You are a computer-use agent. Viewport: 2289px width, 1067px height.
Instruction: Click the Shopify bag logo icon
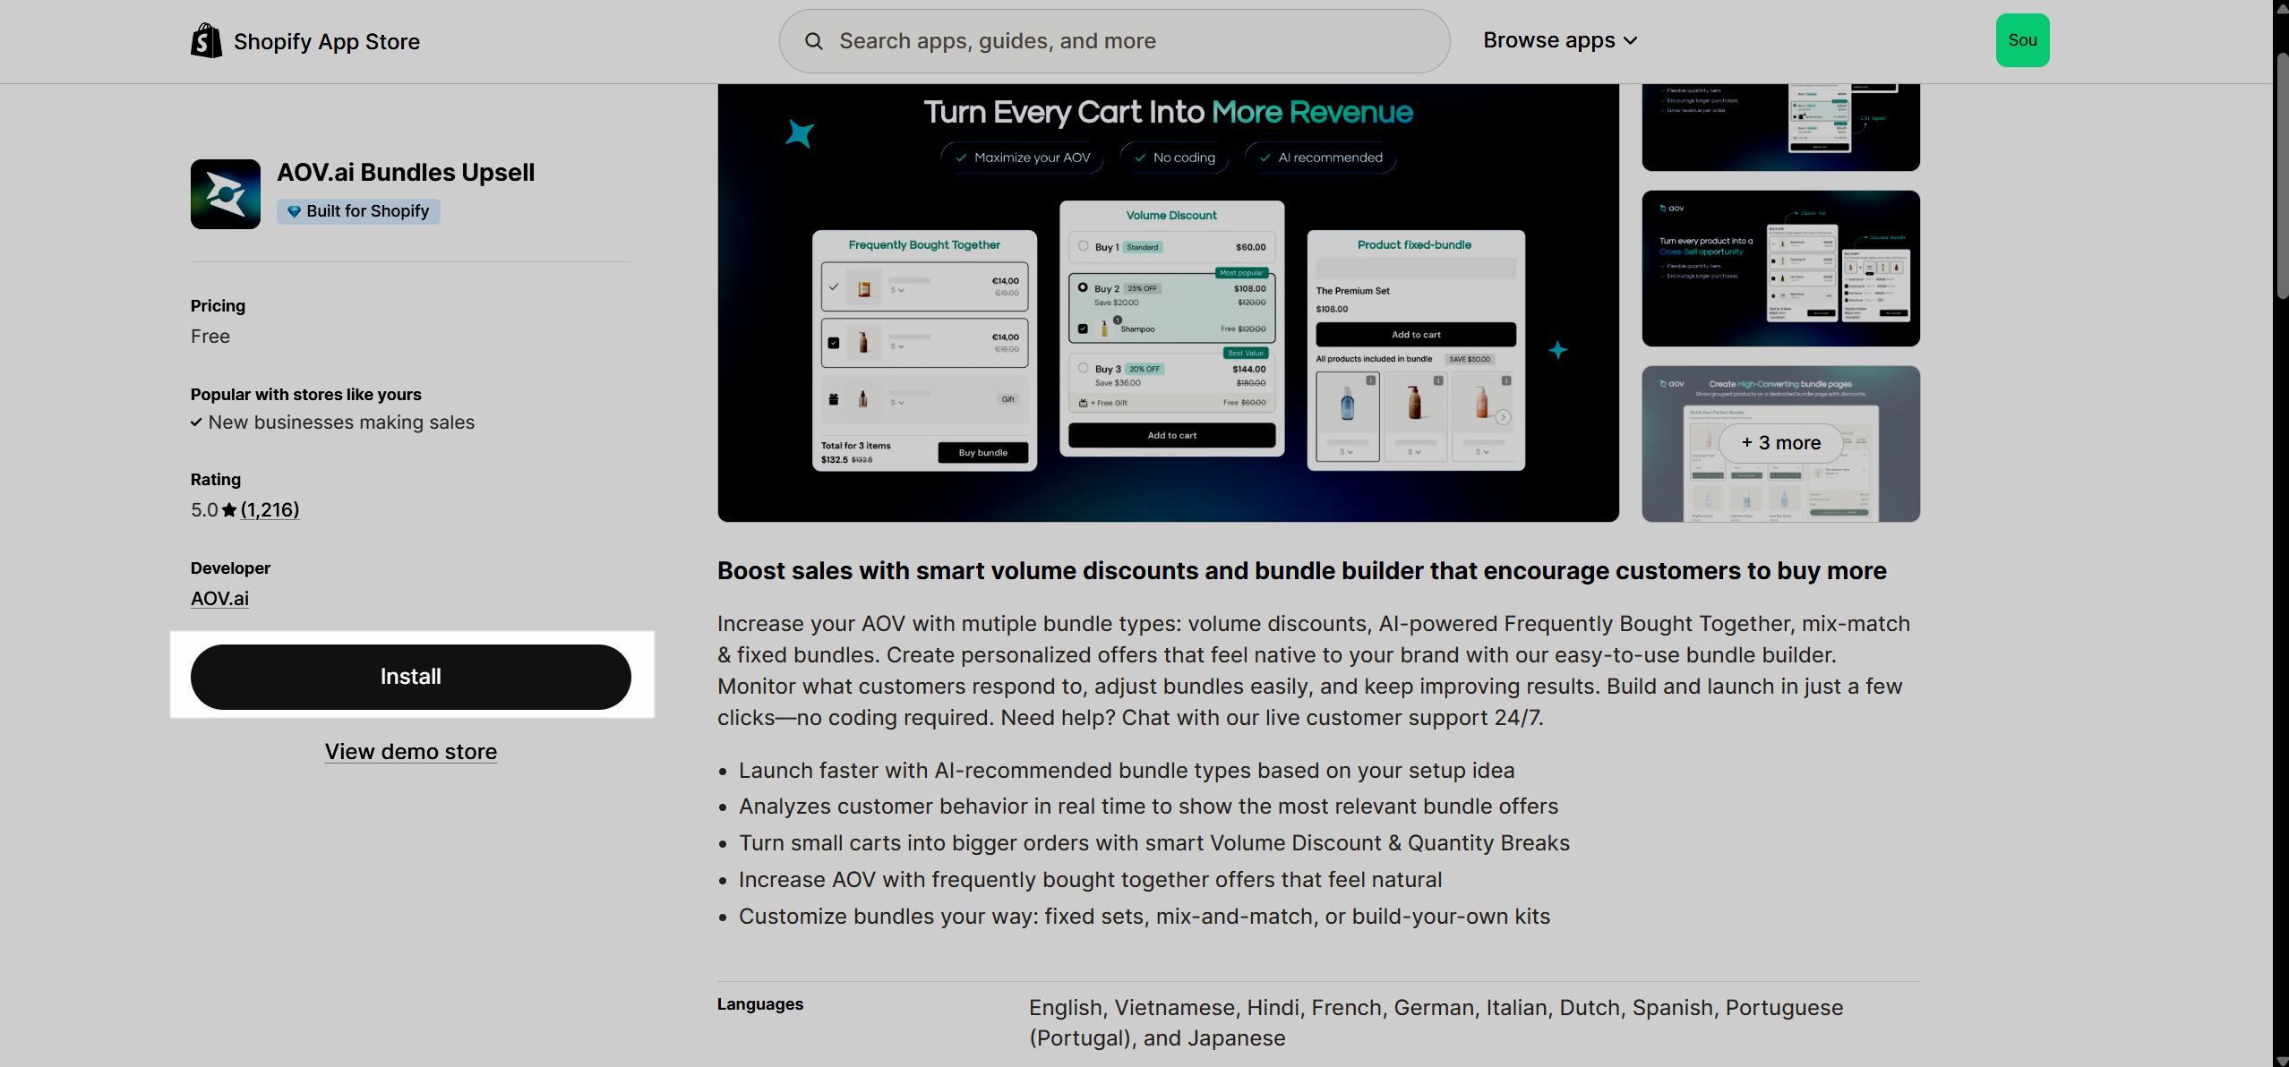point(206,41)
